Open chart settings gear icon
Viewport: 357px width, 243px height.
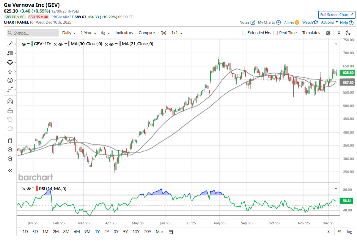(328, 33)
